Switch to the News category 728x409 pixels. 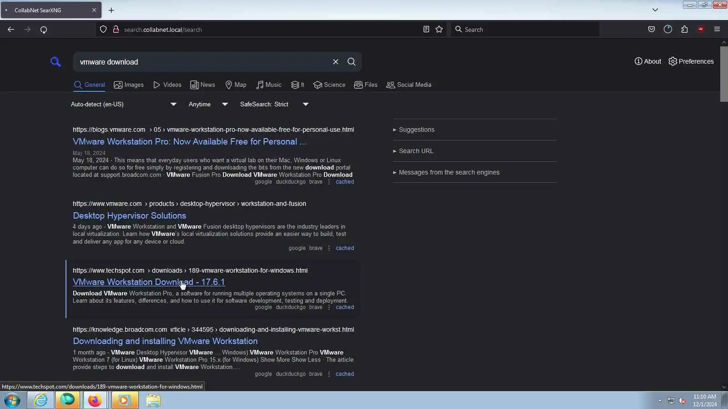click(x=202, y=85)
